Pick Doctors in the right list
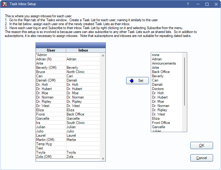This screenshot has height=170, width=221. [x=158, y=89]
